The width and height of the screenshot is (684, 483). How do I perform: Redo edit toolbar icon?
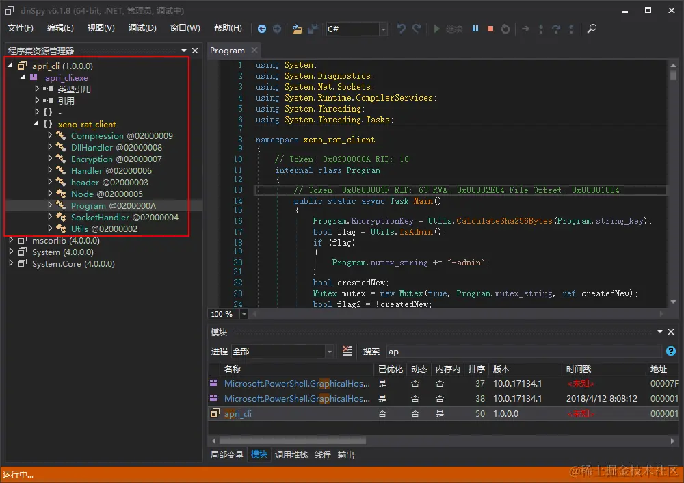[x=417, y=29]
